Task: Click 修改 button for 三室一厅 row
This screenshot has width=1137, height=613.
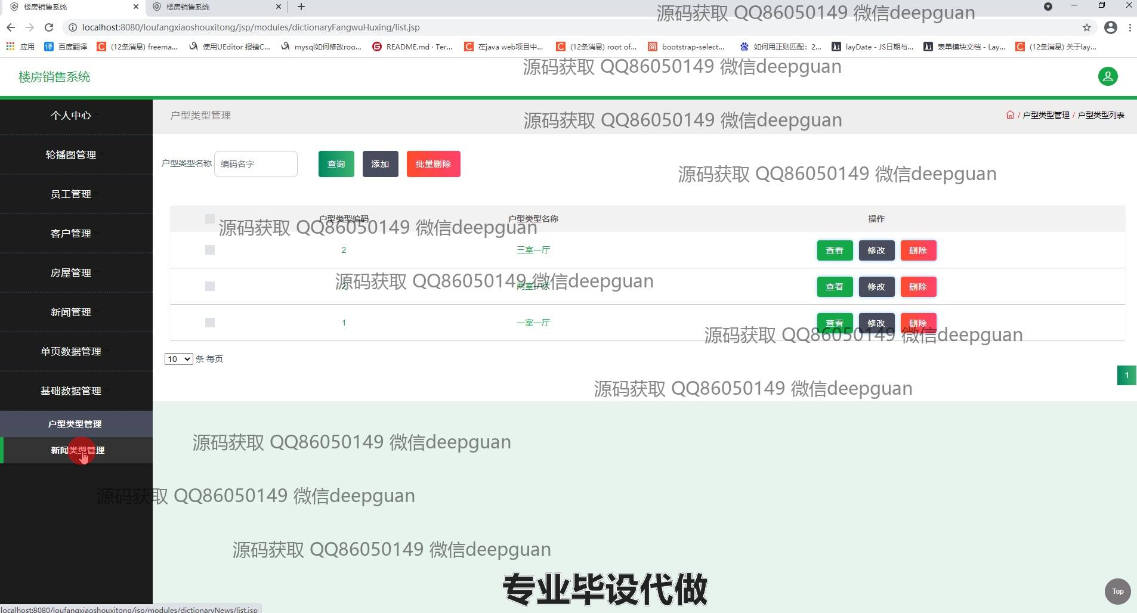Action: tap(876, 250)
